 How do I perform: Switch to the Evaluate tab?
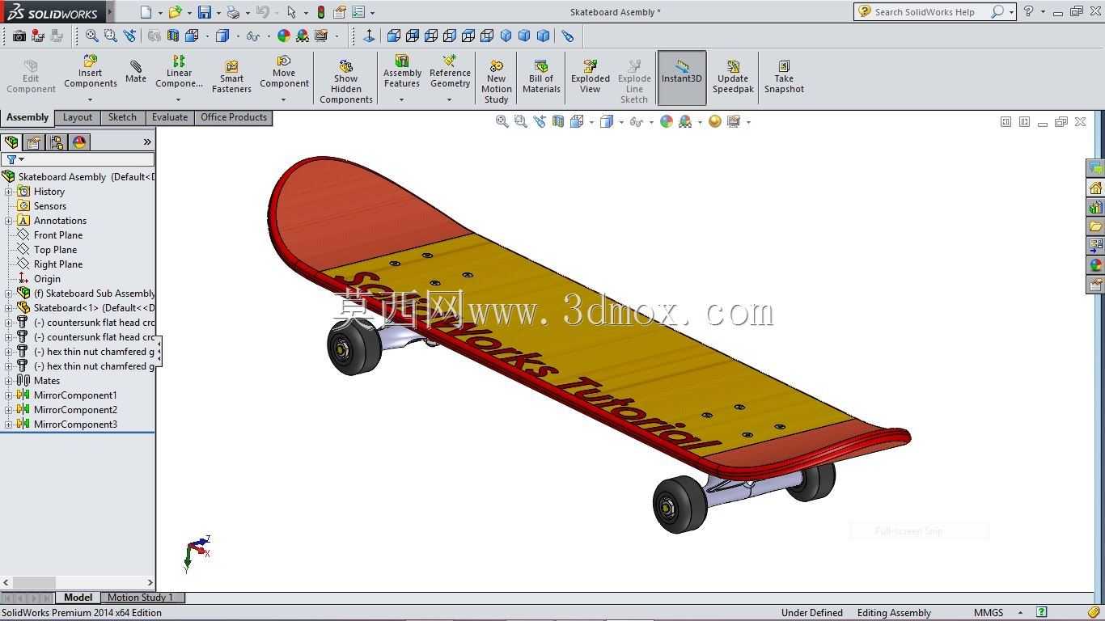click(x=170, y=117)
